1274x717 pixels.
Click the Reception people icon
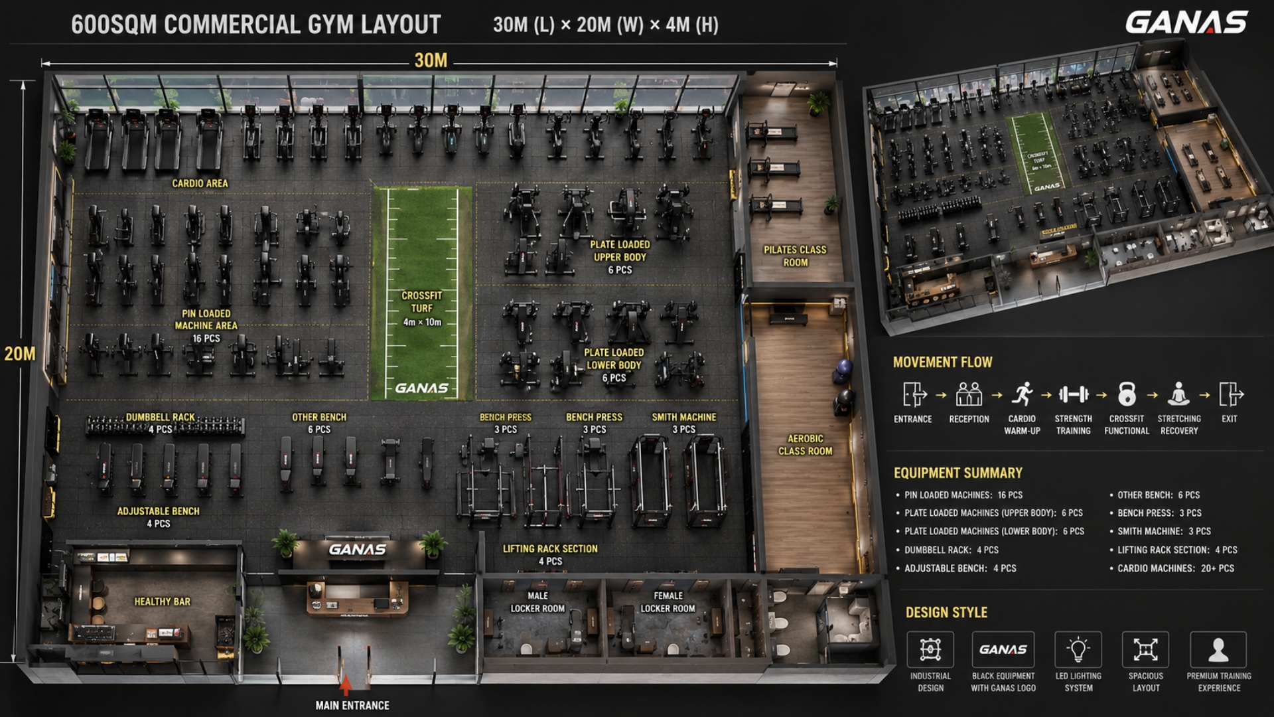point(969,394)
